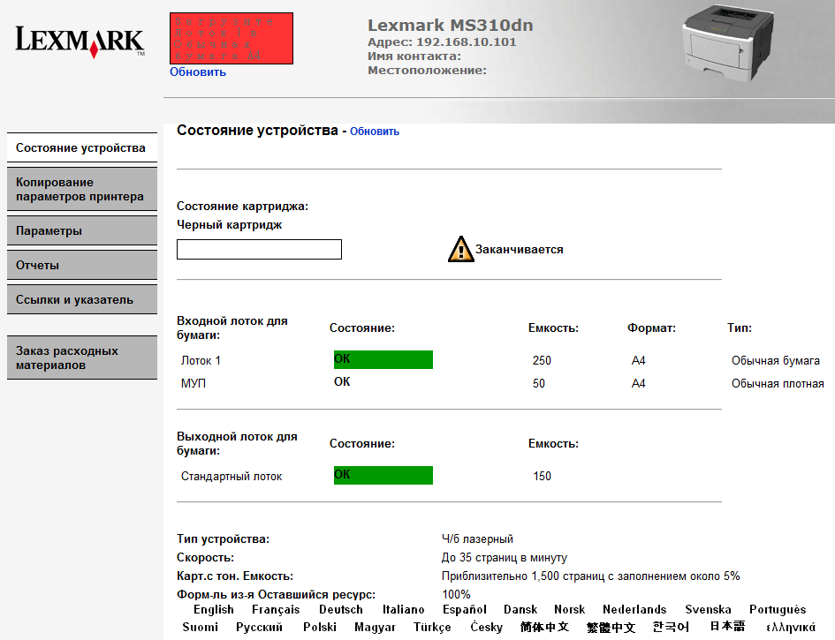This screenshot has width=835, height=640.
Task: Click the capacity value 250
Action: [542, 361]
